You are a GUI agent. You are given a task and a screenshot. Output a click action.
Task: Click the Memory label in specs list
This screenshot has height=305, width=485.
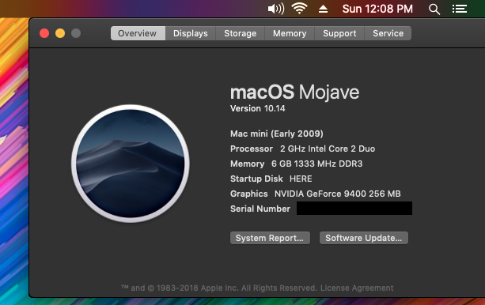click(x=247, y=164)
